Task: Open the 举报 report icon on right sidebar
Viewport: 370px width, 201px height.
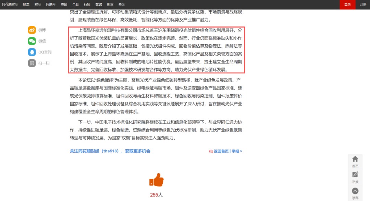Action: pos(355,175)
